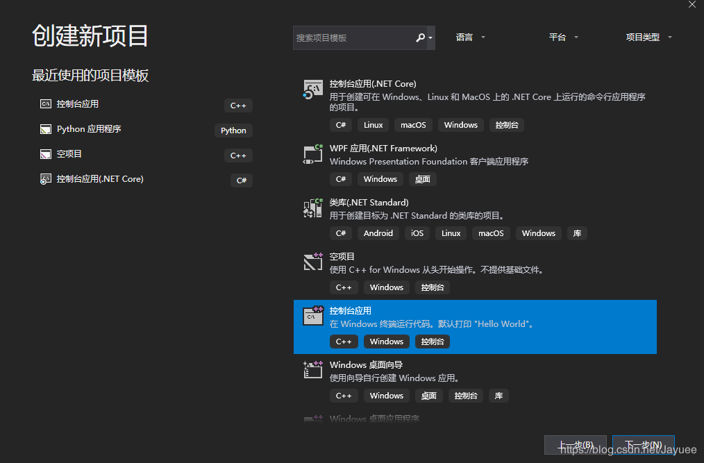Viewport: 704px width, 463px height.
Task: Click the C# tag under WPF 应用
Action: click(340, 178)
